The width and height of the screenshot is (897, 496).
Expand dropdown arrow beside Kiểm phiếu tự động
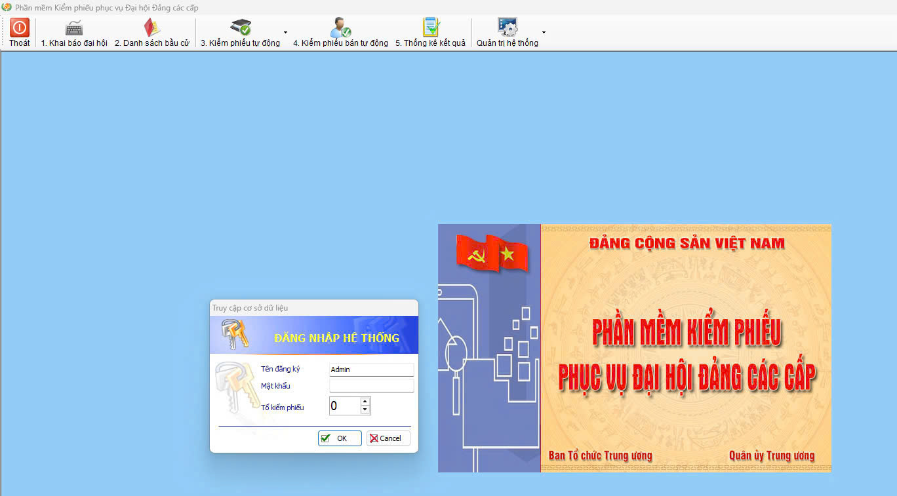tap(285, 32)
